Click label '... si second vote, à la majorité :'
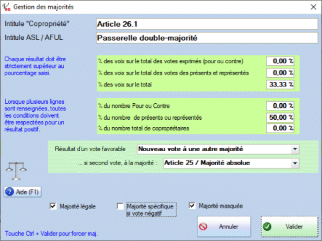Screen dimensions: 322x241 pyautogui.click(x=117, y=163)
